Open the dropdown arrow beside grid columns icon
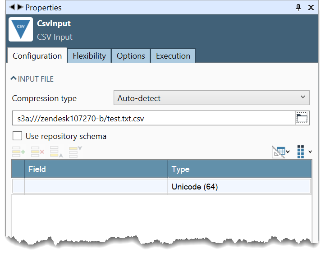 (310, 152)
